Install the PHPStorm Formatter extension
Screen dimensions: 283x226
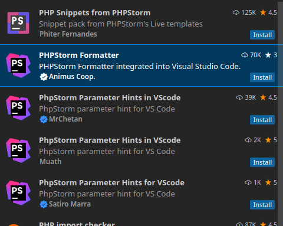pyautogui.click(x=262, y=77)
